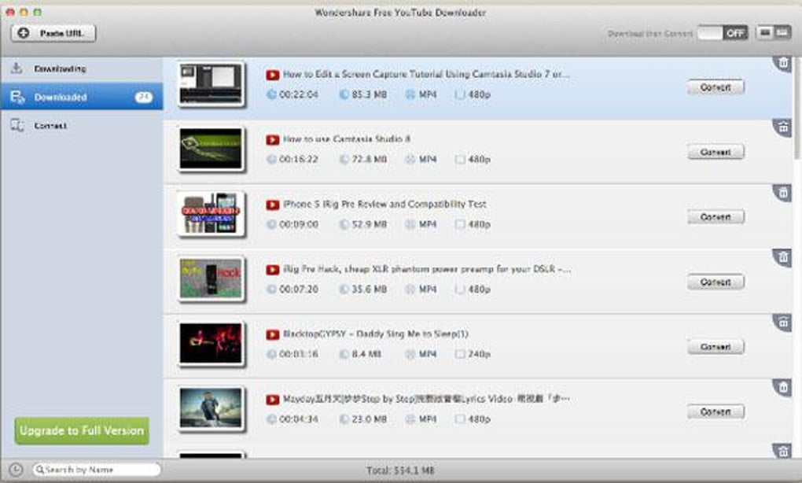The width and height of the screenshot is (802, 483).
Task: Open the Screen Capture Tutorial video thumbnail
Action: [x=211, y=84]
